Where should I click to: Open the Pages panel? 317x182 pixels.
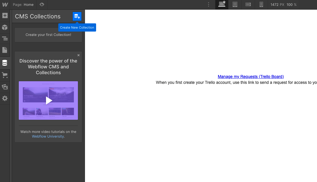click(5, 50)
